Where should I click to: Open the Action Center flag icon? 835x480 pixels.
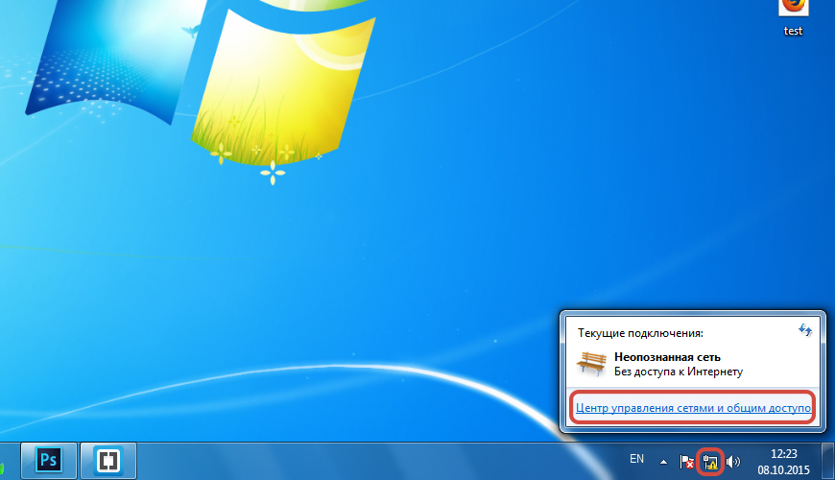pyautogui.click(x=686, y=462)
